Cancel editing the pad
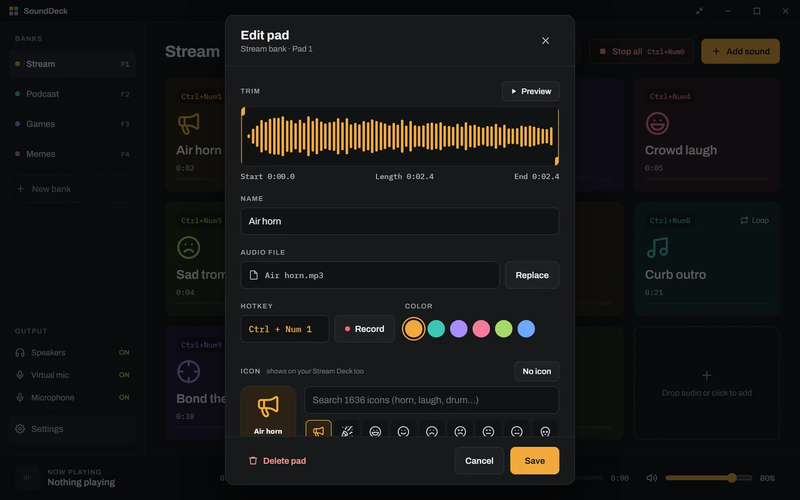Viewport: 800px width, 500px height. tap(479, 461)
